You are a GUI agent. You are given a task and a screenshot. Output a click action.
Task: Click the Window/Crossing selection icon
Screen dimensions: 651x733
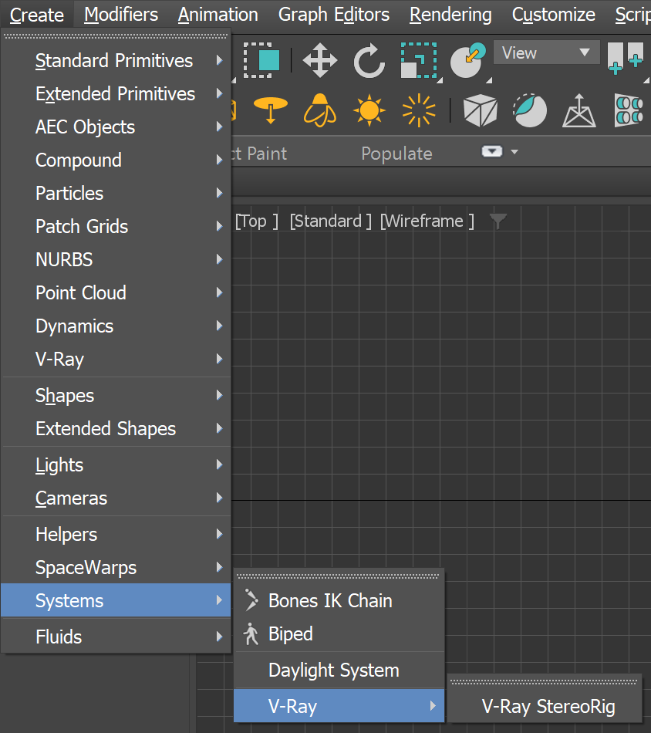(261, 60)
